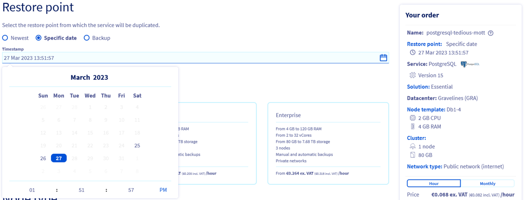
Task: Click the PostgreSQL logo in order summary
Action: (470, 64)
